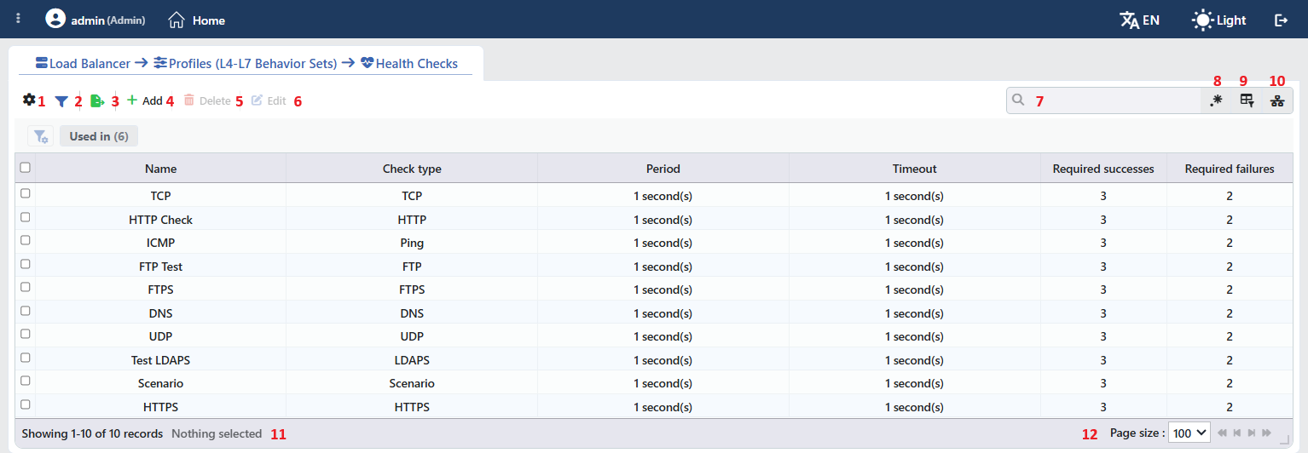1308x453 pixels.
Task: Click the 'Showing 1-10 of 10 records' text
Action: coord(92,433)
